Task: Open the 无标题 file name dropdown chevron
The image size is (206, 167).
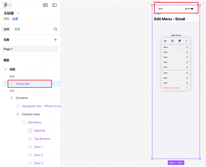Action: 18,13
